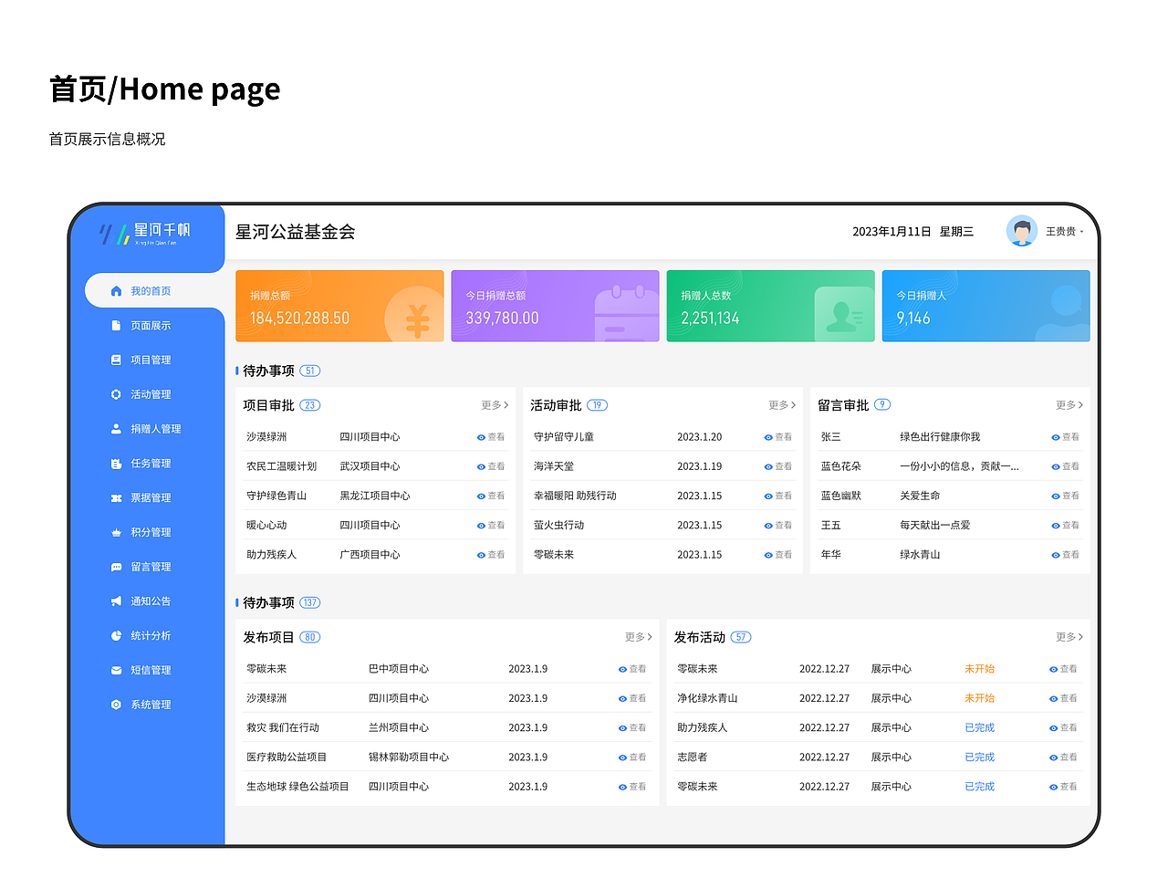Image resolution: width=1168 pixels, height=888 pixels.
Task: Click the 80 badge next to 发布项目
Action: [310, 637]
